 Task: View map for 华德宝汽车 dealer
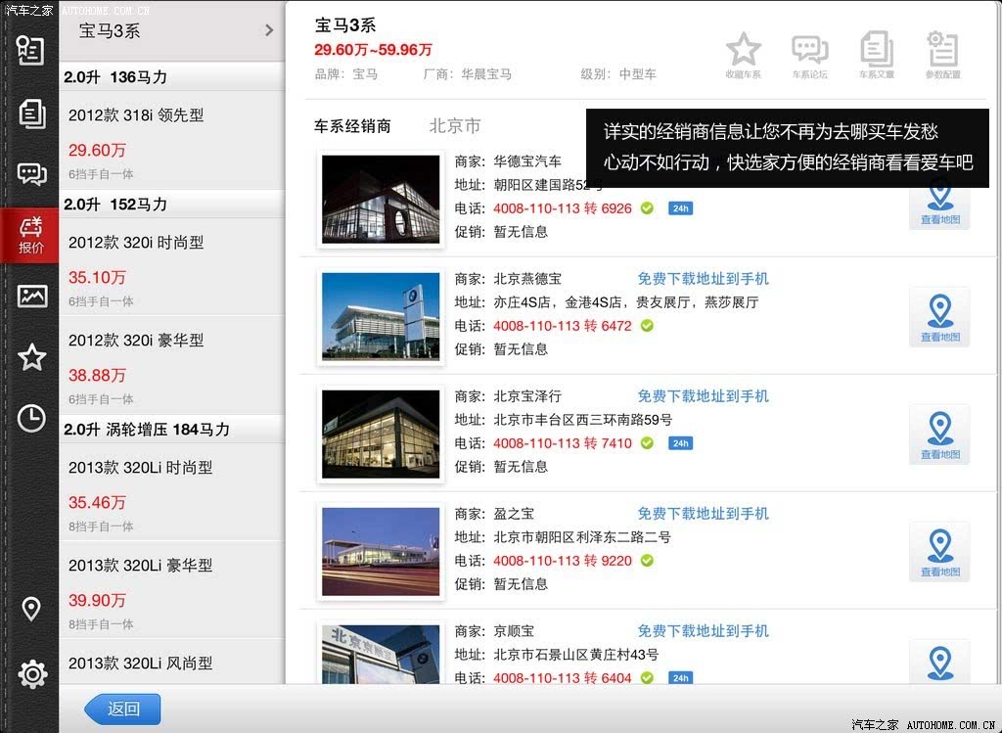pyautogui.click(x=939, y=204)
